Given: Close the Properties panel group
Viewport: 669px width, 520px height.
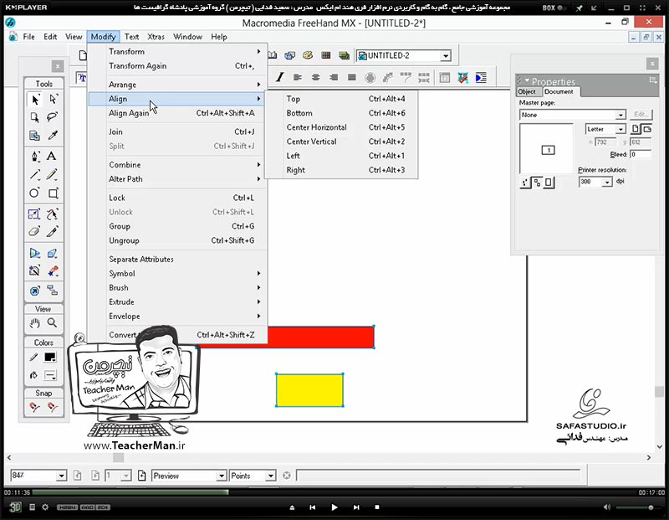Looking at the screenshot, I should (652, 64).
